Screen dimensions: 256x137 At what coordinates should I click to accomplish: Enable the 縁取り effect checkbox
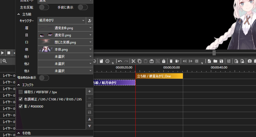(x=21, y=92)
